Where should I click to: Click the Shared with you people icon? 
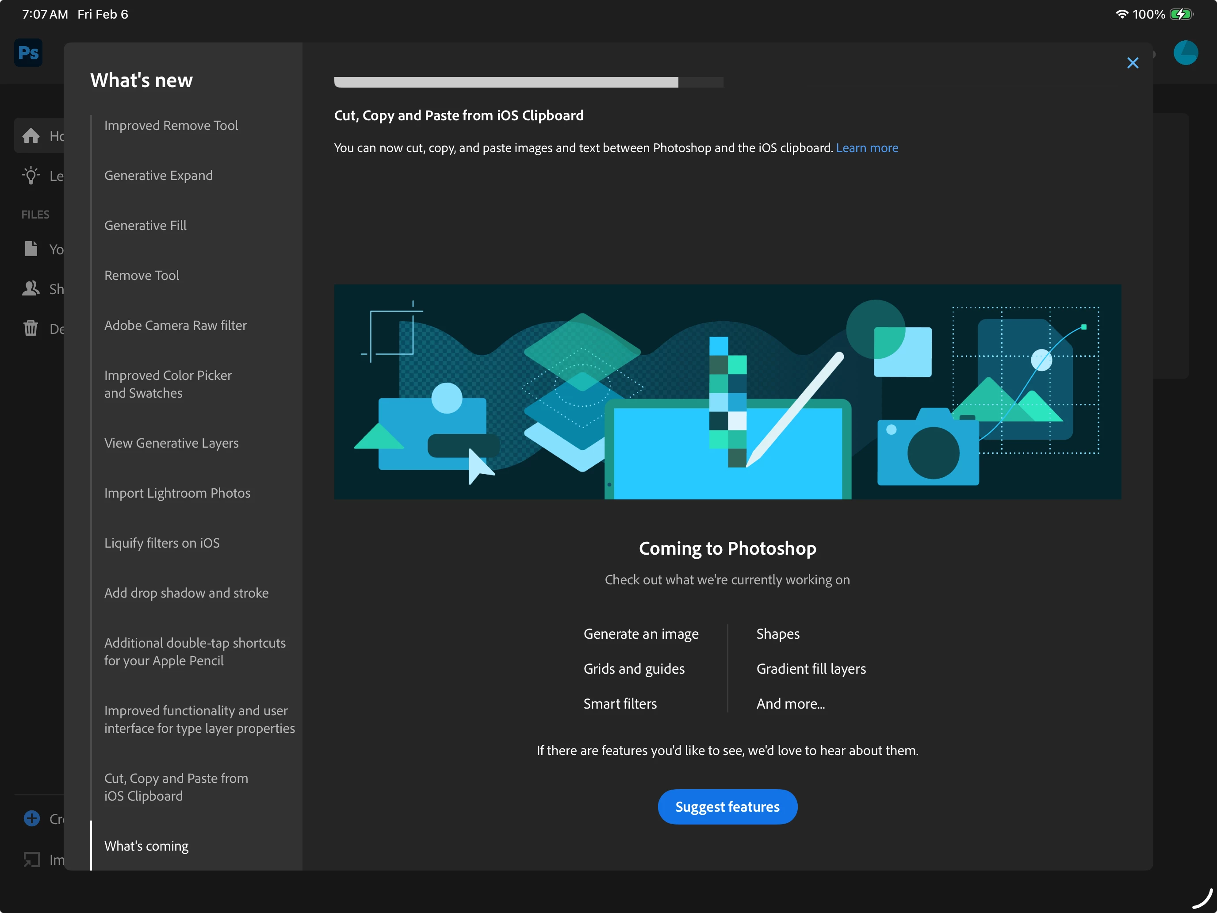tap(31, 288)
